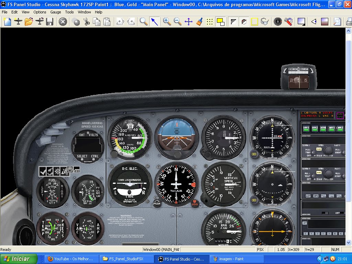Open the wrench tools icon
Image resolution: width=352 pixels, height=264 pixels.
tap(289, 21)
